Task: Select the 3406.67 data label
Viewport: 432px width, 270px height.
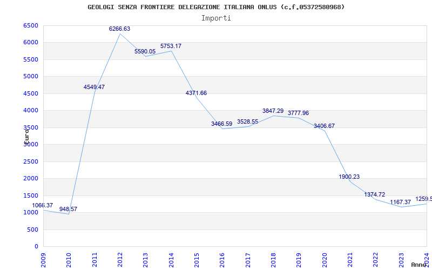Action: 325,126
